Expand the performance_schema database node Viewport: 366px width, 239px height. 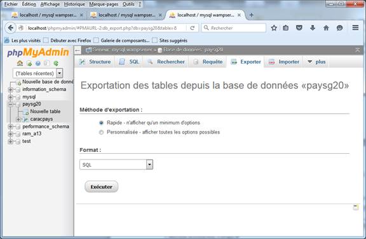tap(10, 126)
